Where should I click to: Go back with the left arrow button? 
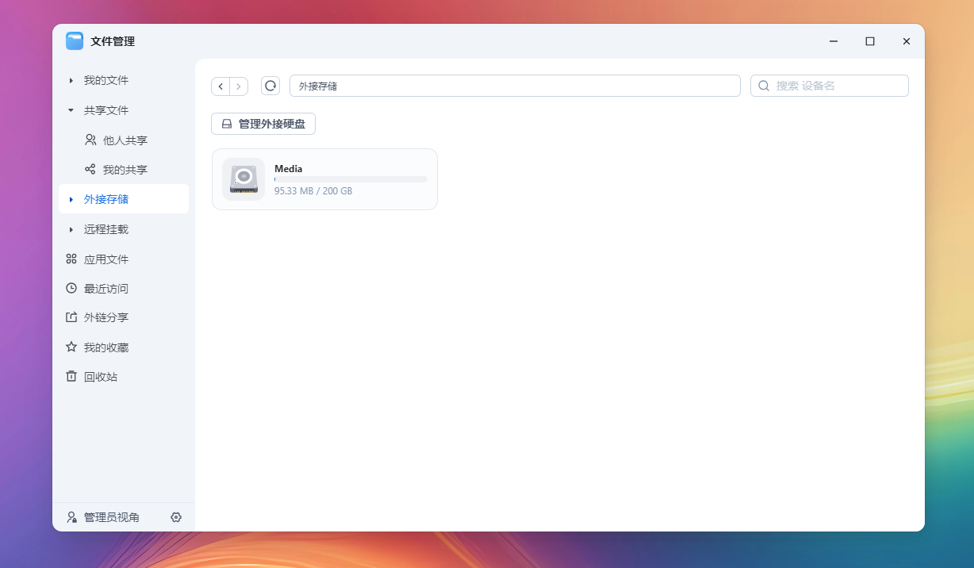[x=220, y=86]
